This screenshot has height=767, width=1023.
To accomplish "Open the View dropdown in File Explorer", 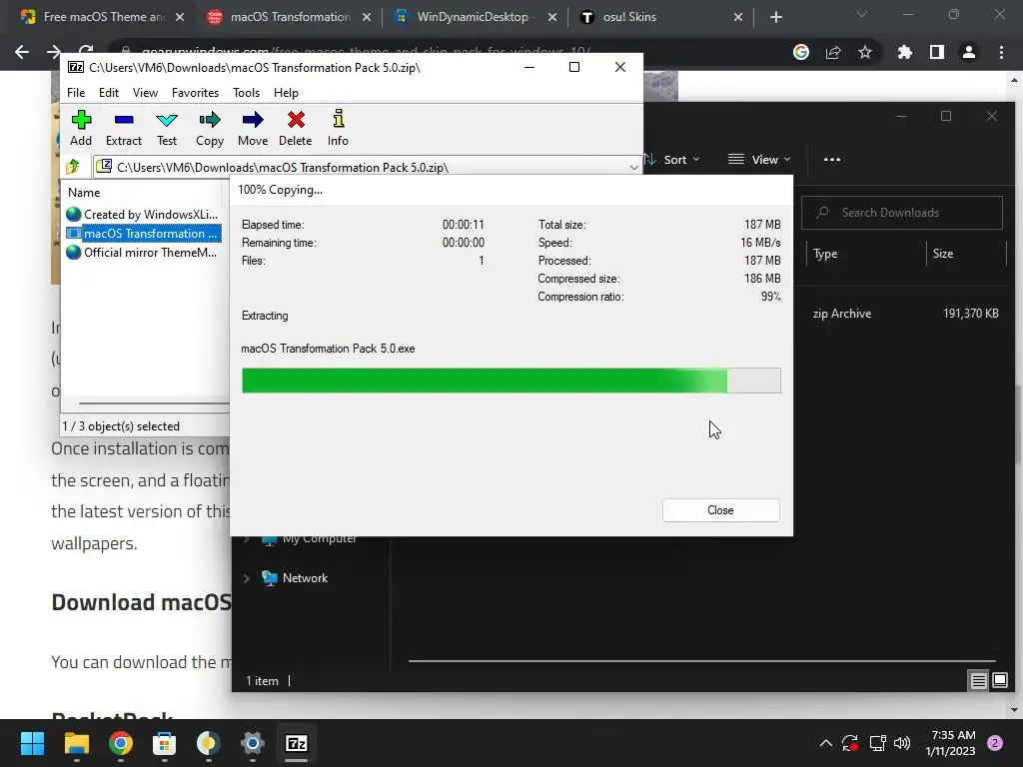I will click(x=759, y=159).
